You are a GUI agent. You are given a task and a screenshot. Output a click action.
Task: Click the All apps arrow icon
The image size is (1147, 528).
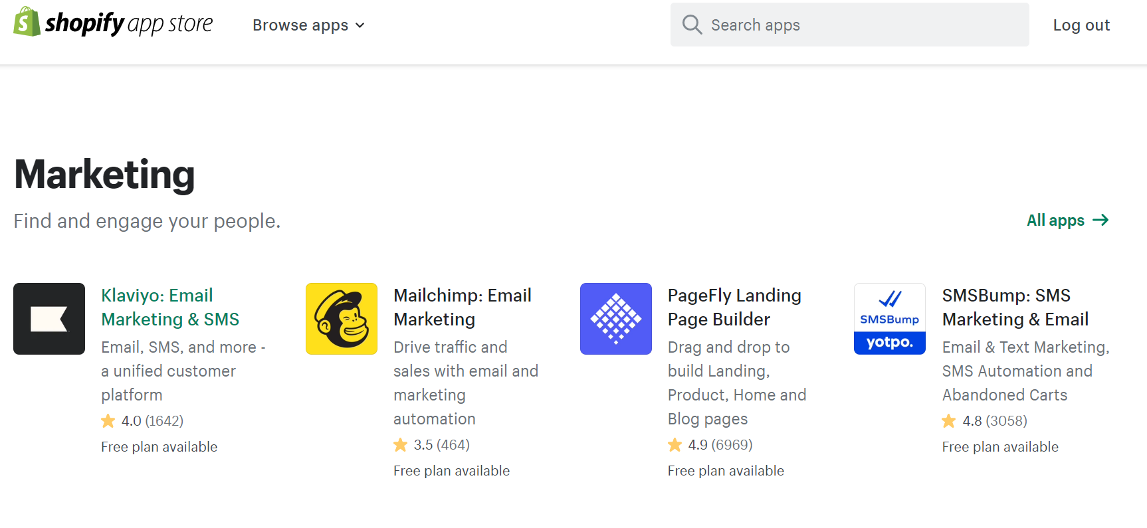pos(1102,220)
